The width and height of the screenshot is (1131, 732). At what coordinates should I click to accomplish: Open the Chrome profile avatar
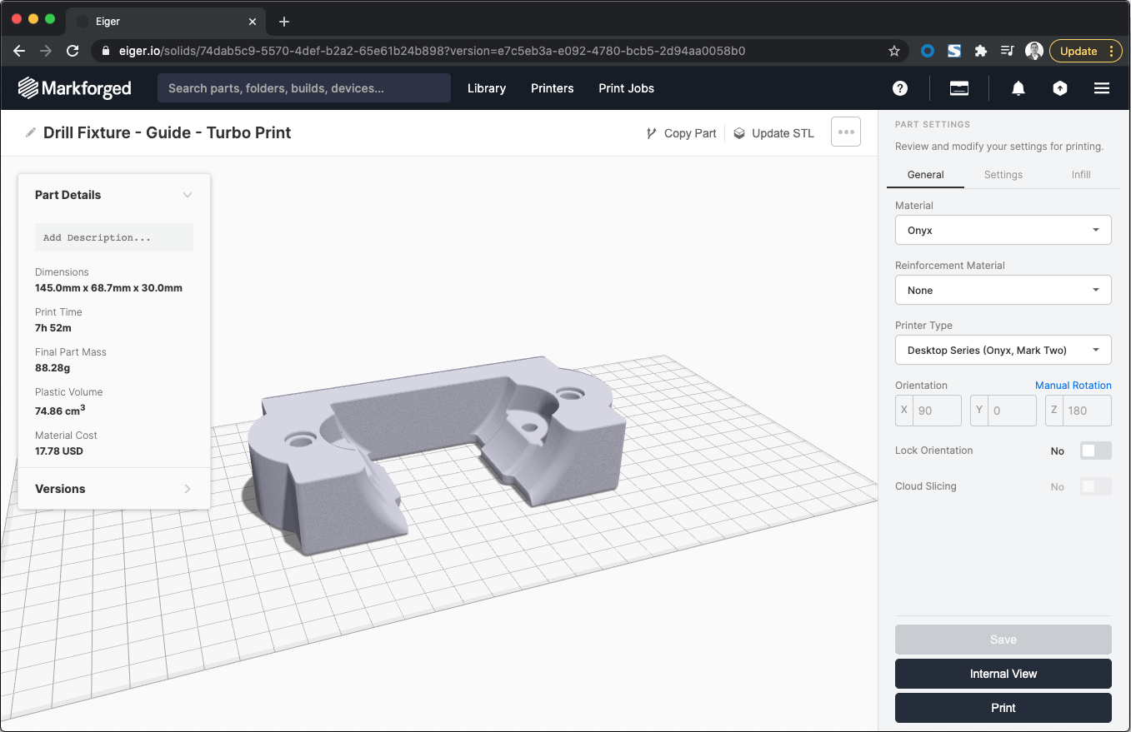point(1034,51)
